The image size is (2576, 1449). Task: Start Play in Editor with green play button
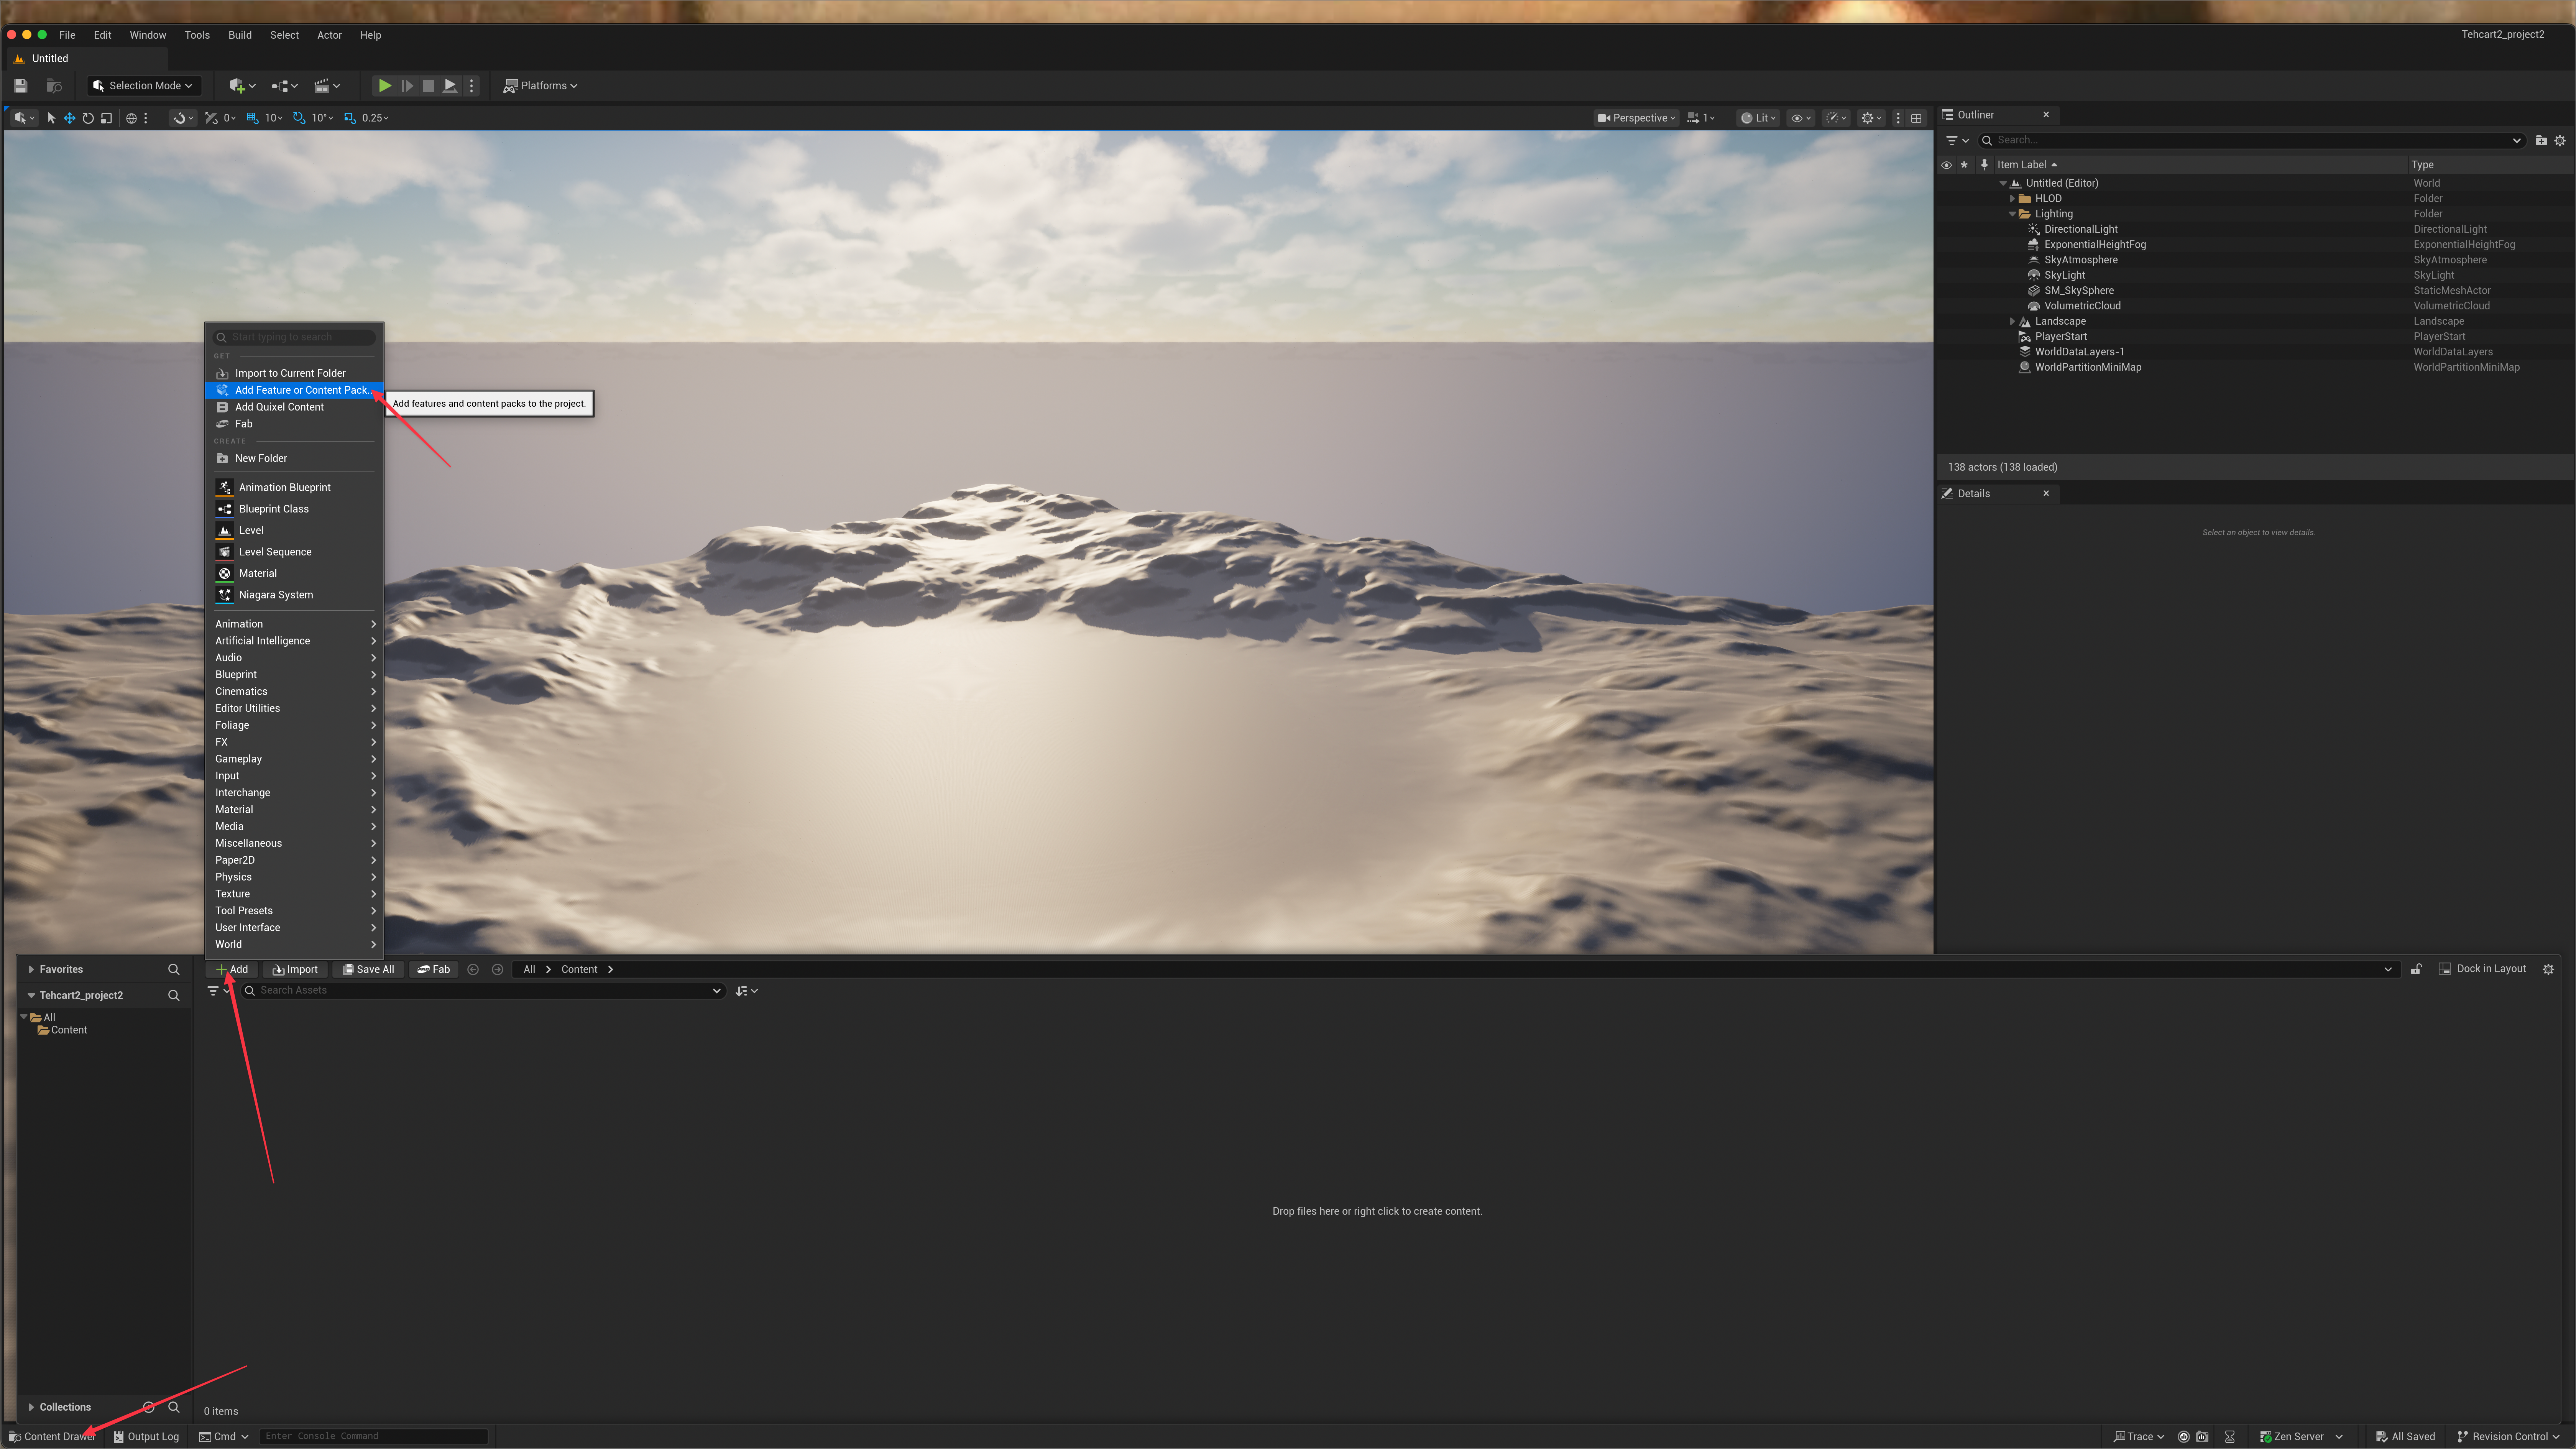384,86
